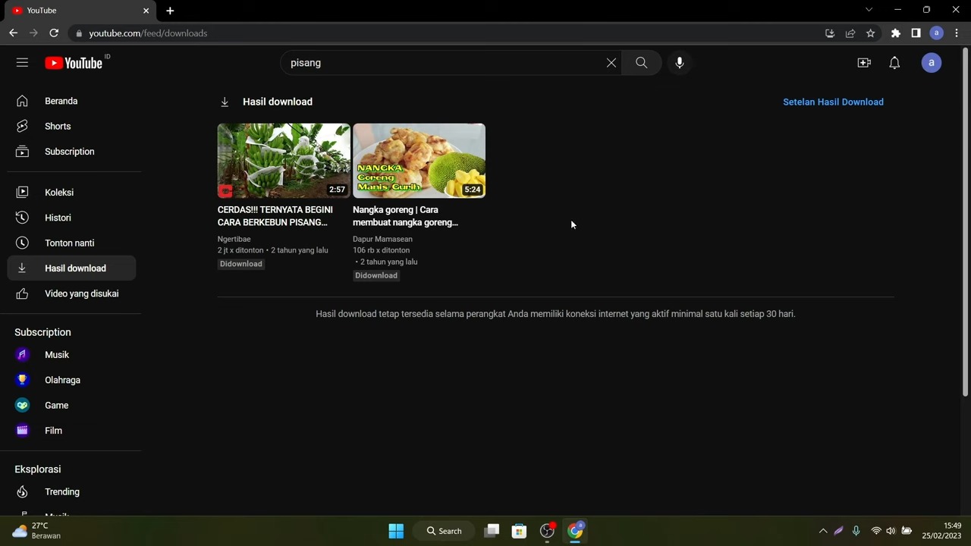Click the YouTube logo
Screen dimensions: 971x546
(x=74, y=63)
